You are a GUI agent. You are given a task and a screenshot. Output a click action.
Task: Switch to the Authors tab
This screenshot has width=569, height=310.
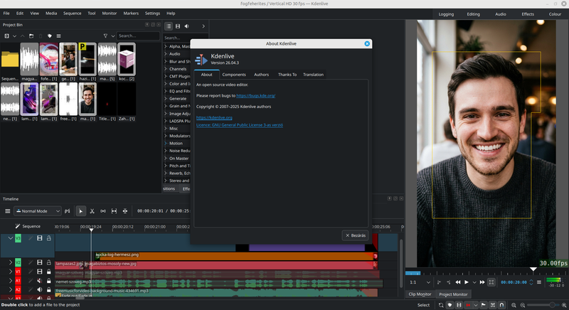click(x=261, y=75)
